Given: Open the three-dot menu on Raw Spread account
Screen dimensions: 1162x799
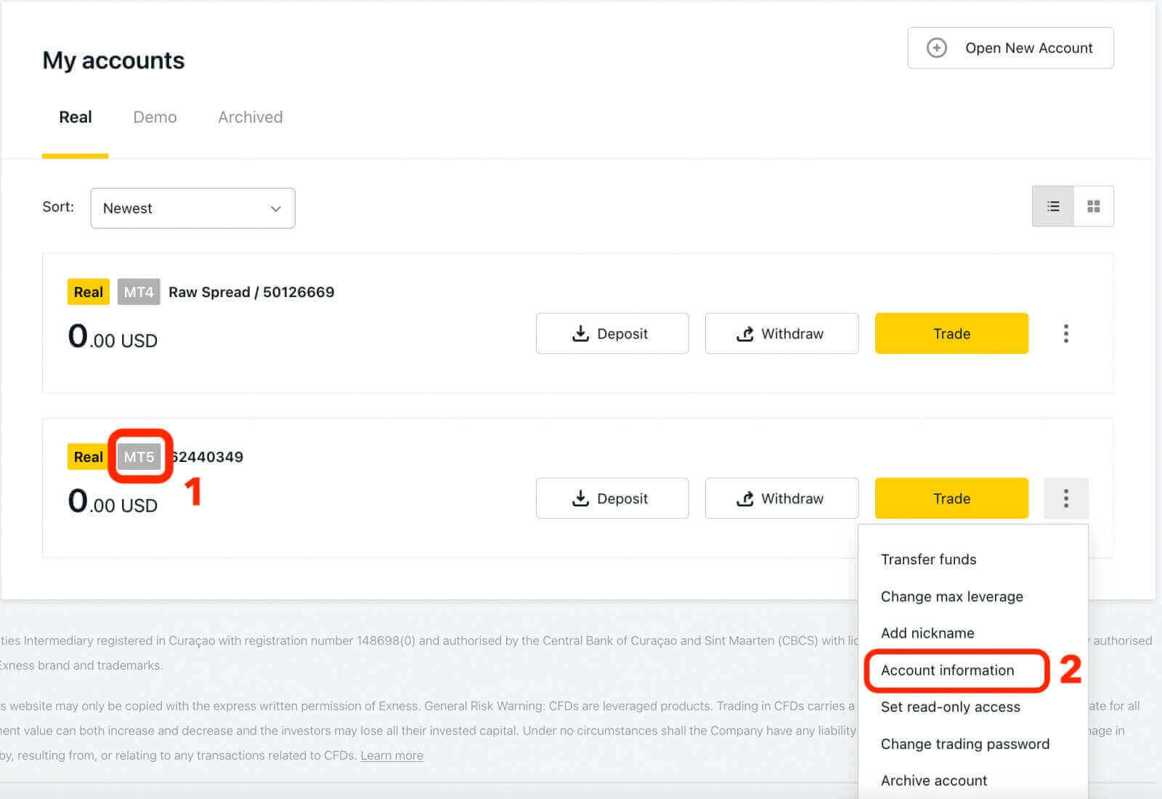Looking at the screenshot, I should click(x=1065, y=333).
